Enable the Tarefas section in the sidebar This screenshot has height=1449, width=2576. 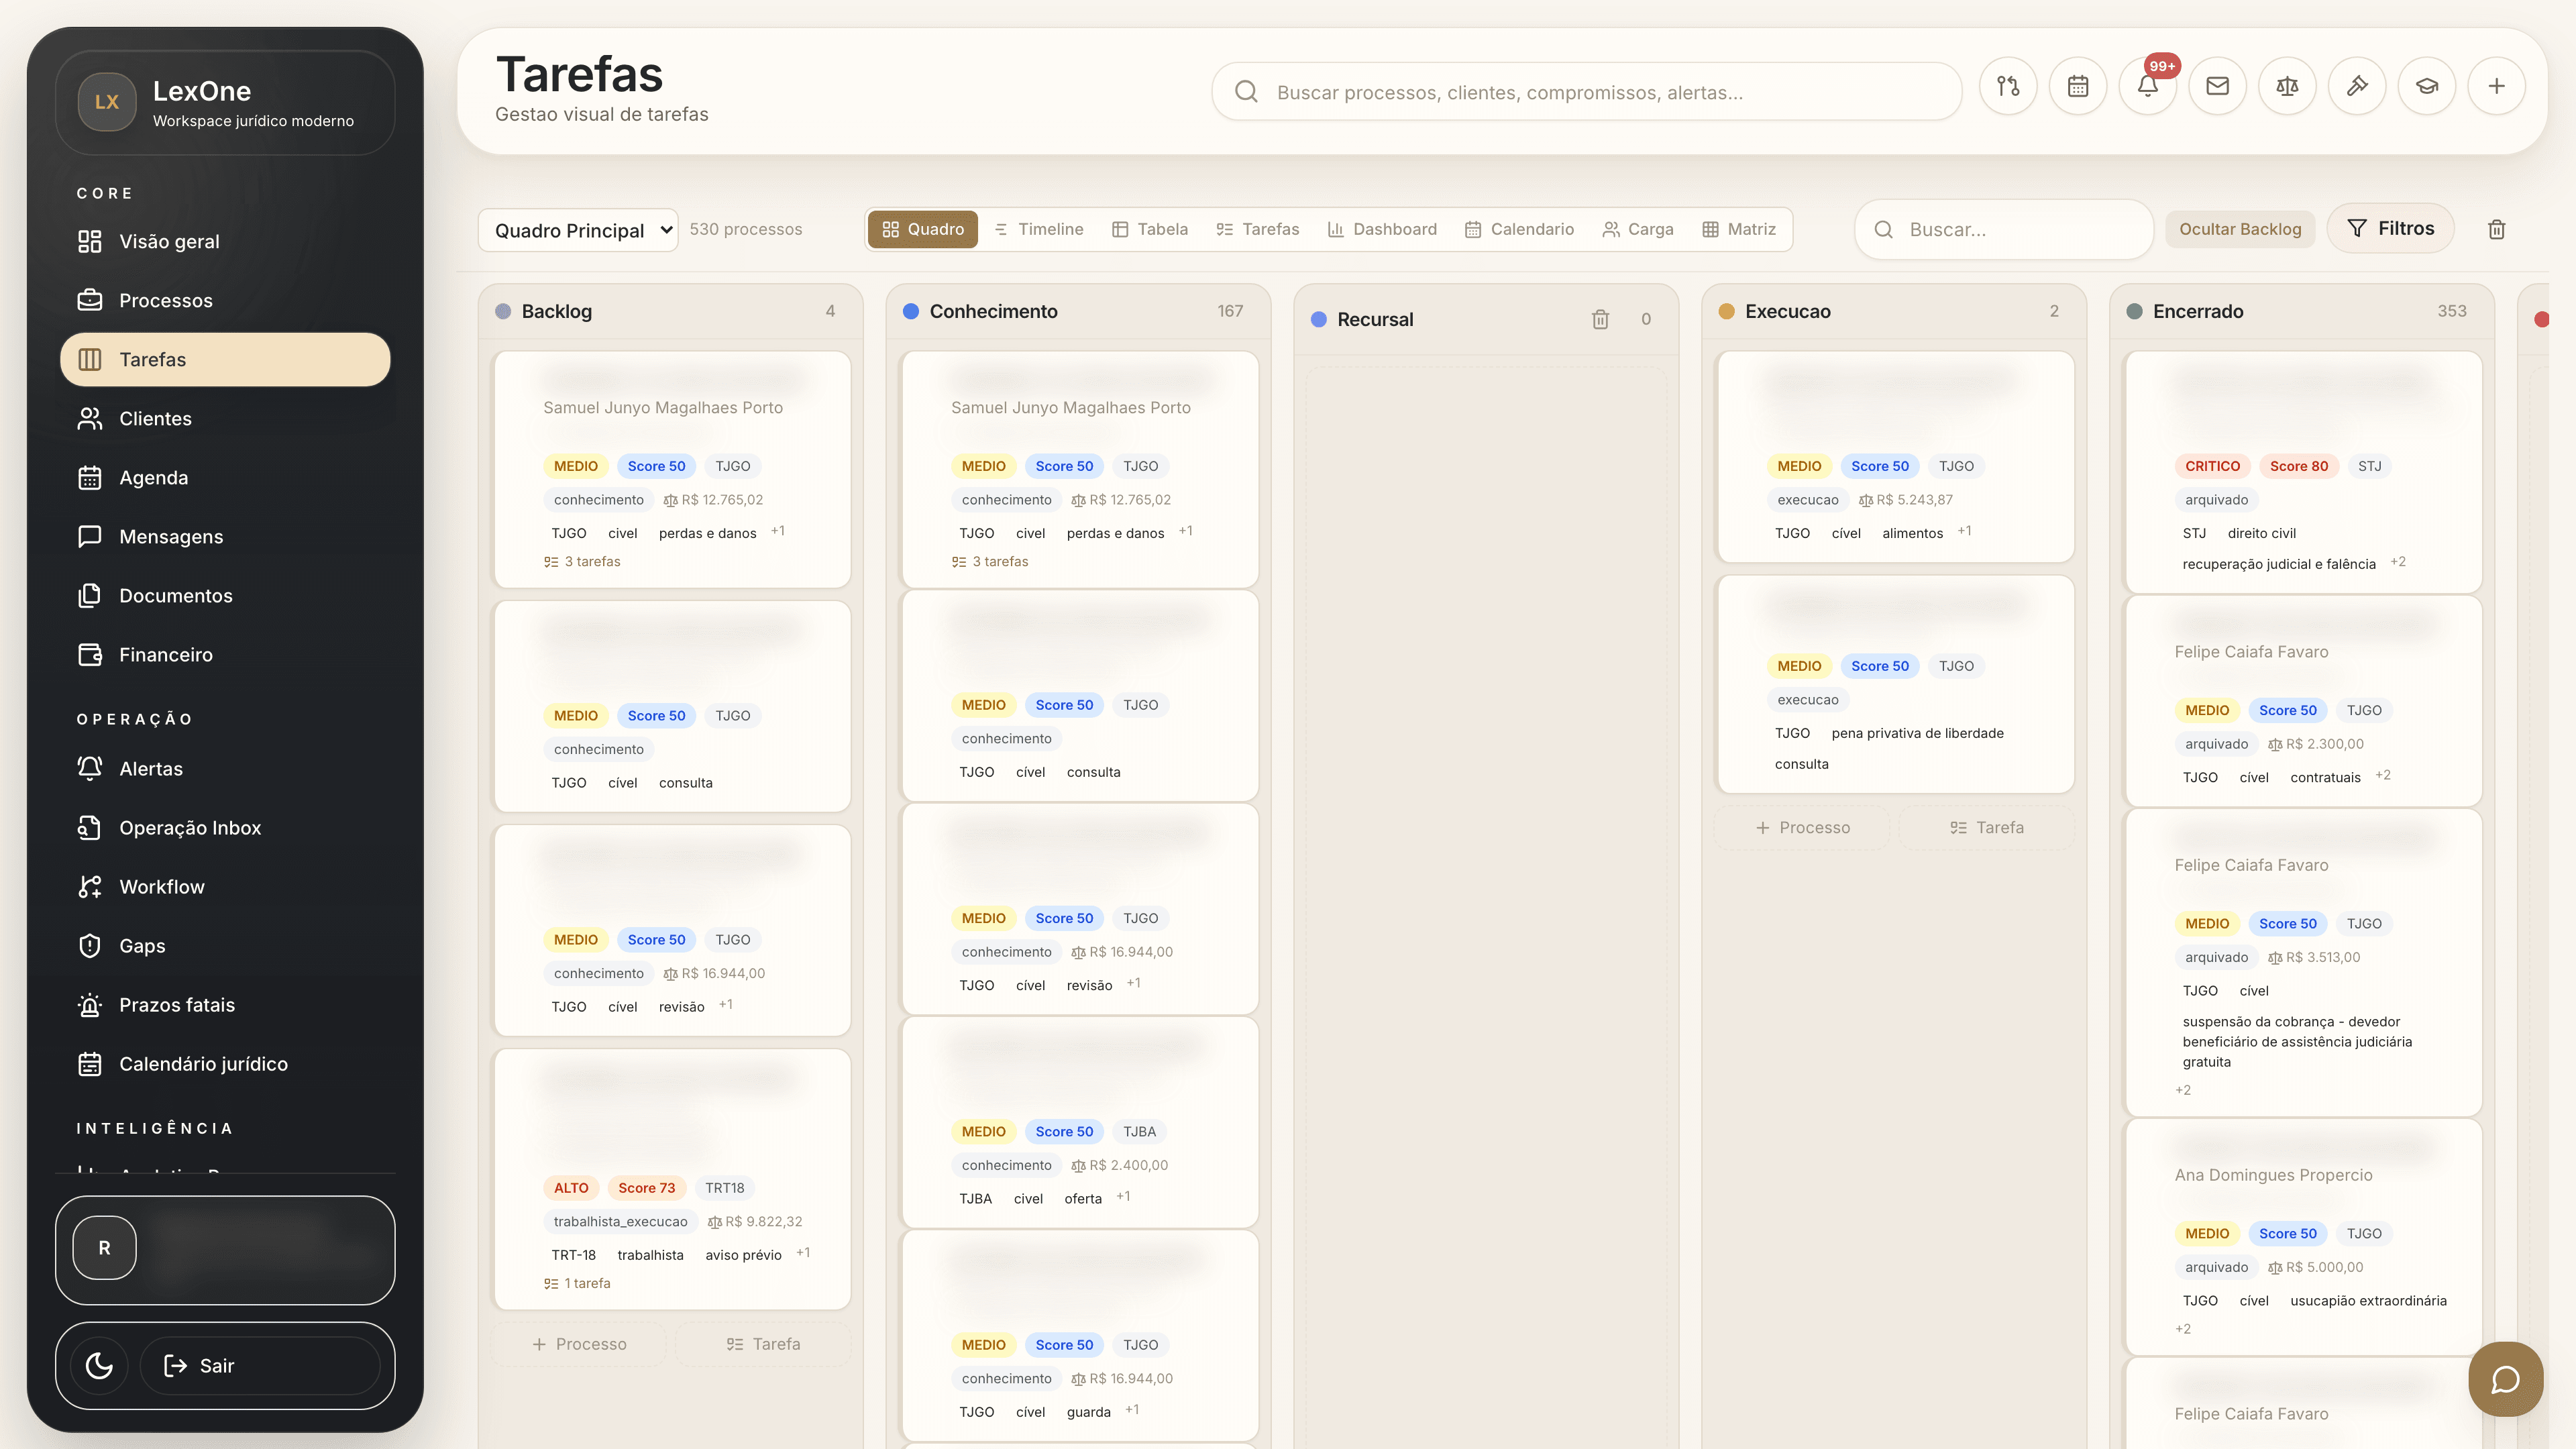tap(225, 359)
